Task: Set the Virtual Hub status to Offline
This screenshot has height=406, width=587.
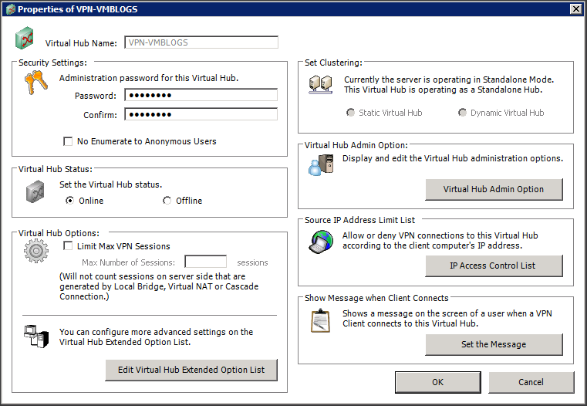Action: pos(167,201)
